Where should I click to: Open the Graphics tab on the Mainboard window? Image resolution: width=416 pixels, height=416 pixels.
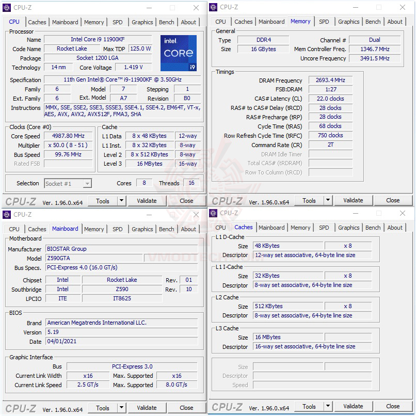[x=142, y=229]
